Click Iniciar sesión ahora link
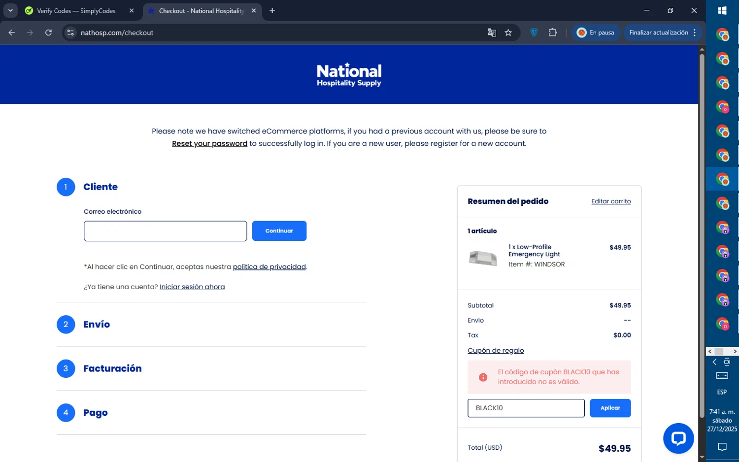The image size is (739, 462). 192,287
